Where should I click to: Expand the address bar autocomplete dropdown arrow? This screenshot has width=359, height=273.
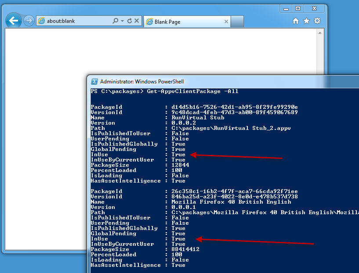122,21
